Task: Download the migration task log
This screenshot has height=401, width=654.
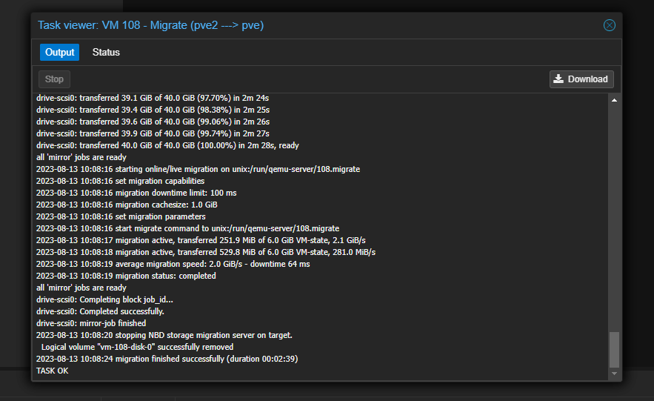Action: [x=581, y=79]
